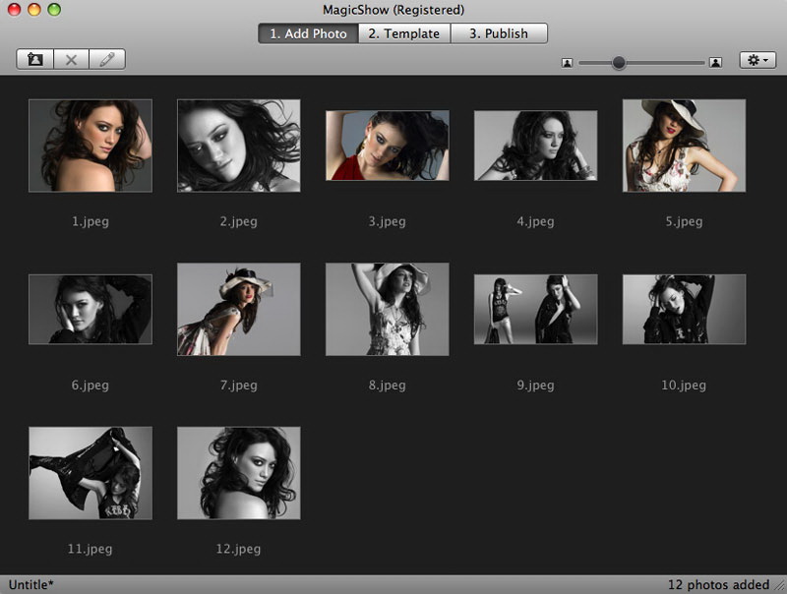
Task: Pick the 3.jpeg thumbnail with red dress
Action: 388,146
